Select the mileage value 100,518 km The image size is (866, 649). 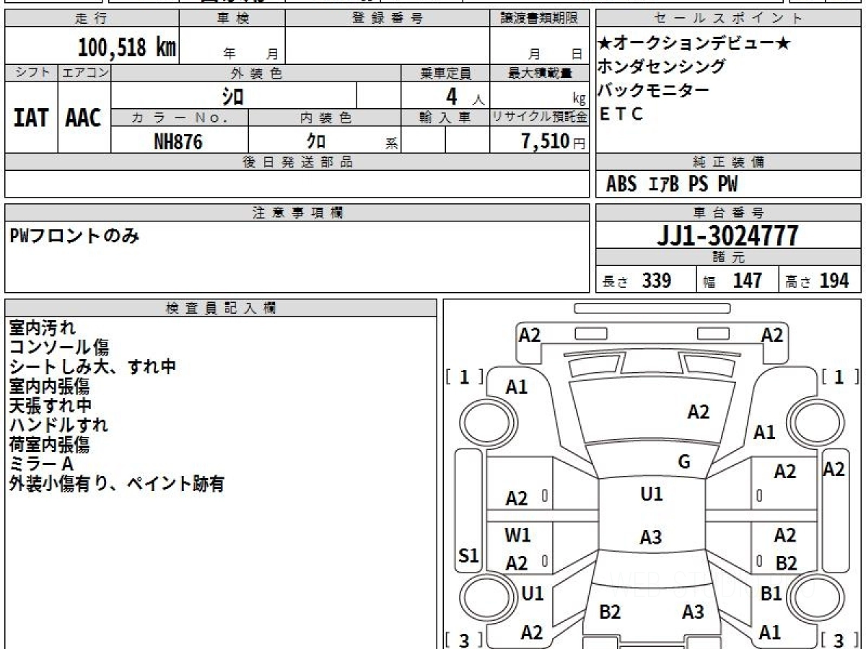127,48
